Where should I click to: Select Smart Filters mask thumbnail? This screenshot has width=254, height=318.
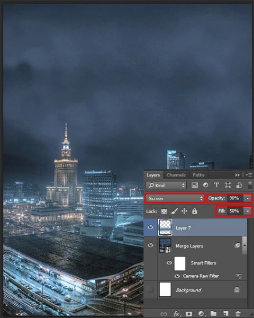click(180, 263)
